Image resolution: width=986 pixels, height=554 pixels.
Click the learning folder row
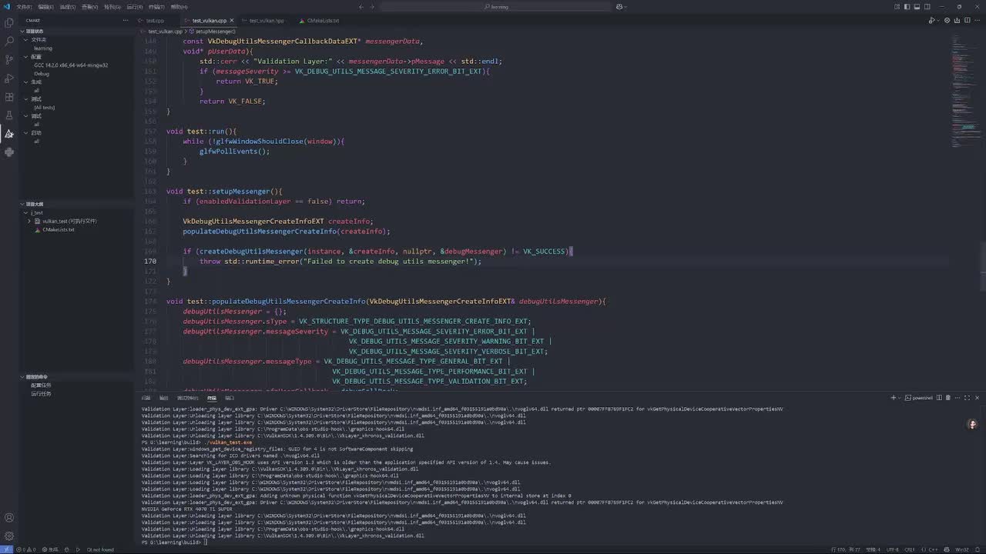click(x=43, y=48)
